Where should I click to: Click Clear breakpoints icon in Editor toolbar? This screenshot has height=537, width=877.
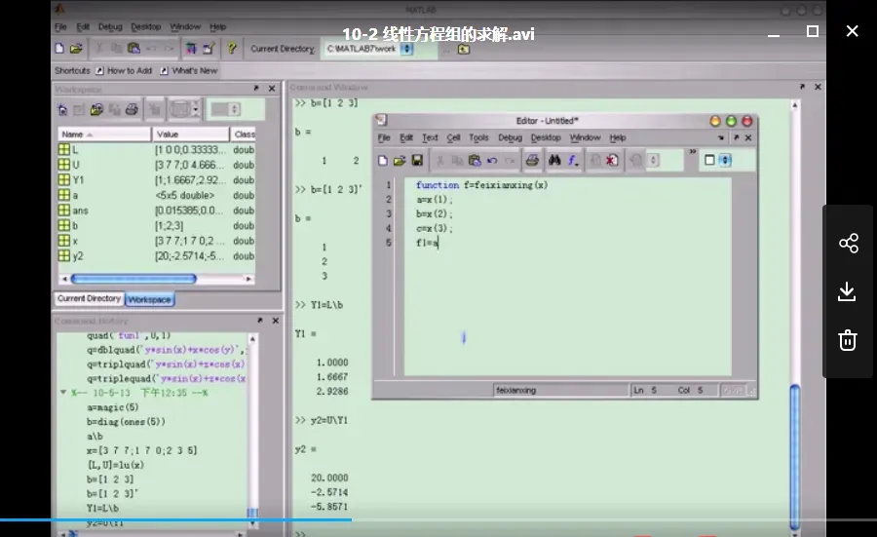[x=612, y=161]
